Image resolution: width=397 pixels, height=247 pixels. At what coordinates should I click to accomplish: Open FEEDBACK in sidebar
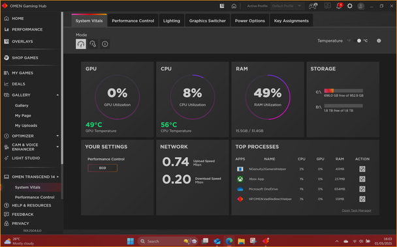click(x=23, y=214)
